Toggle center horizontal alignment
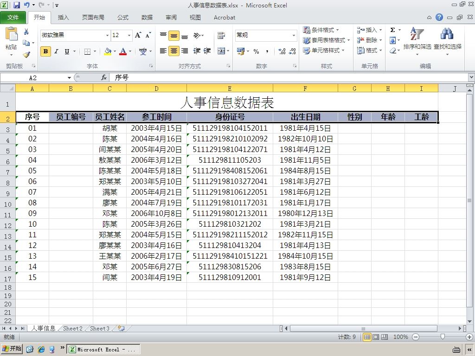Viewport: 475px width, 356px height. (x=174, y=51)
